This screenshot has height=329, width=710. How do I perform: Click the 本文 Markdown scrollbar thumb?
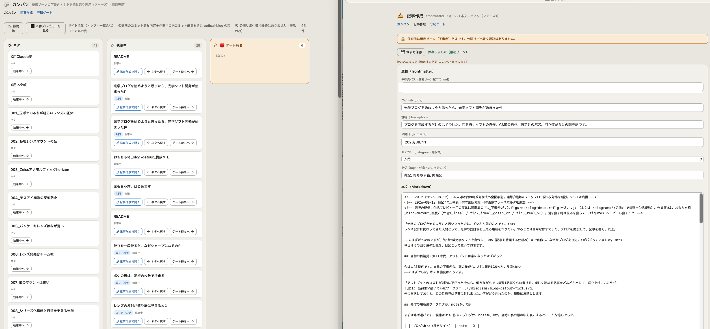pos(701,208)
